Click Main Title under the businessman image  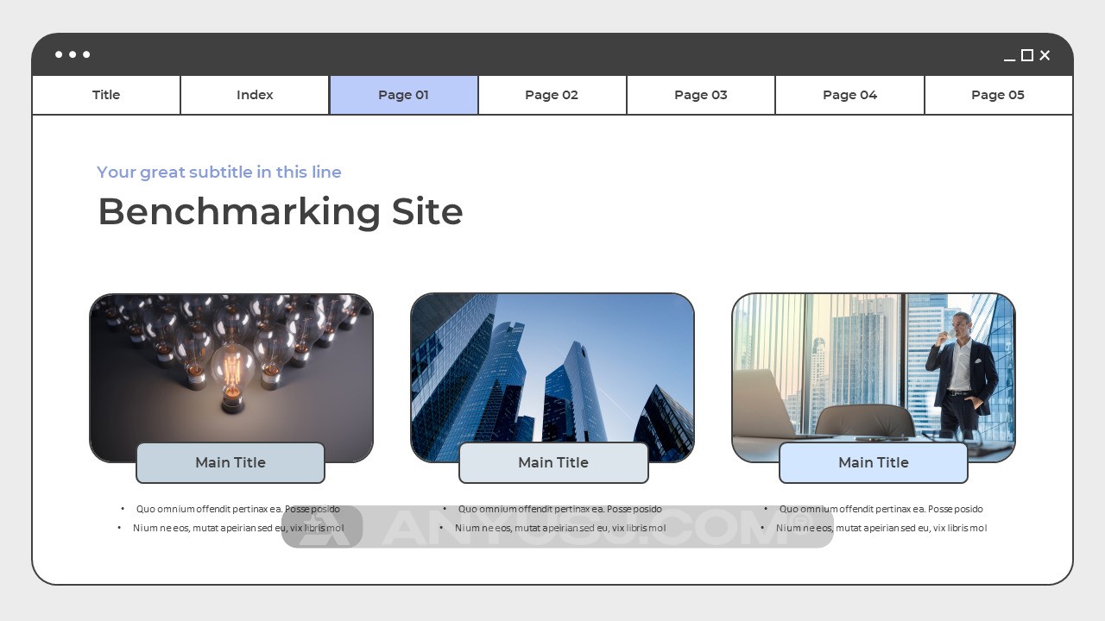click(x=874, y=462)
